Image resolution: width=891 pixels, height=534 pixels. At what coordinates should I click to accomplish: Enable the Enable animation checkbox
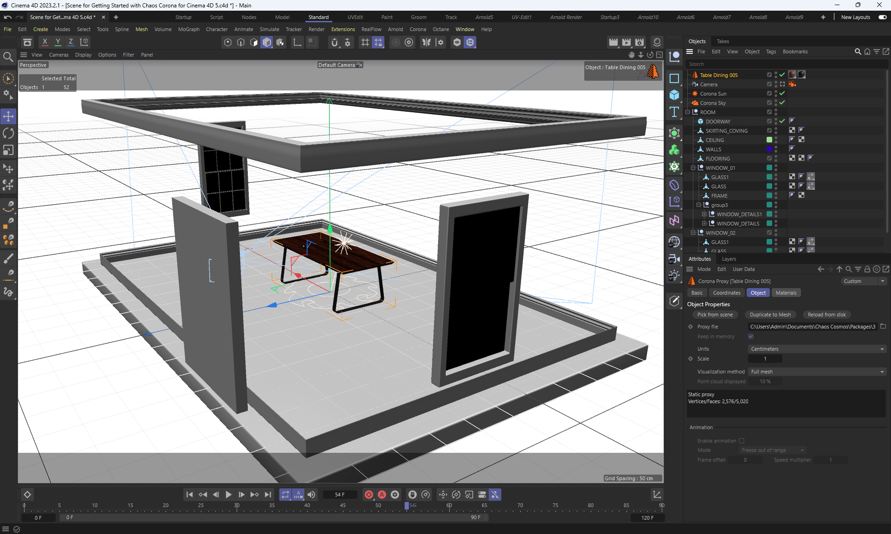click(x=742, y=441)
